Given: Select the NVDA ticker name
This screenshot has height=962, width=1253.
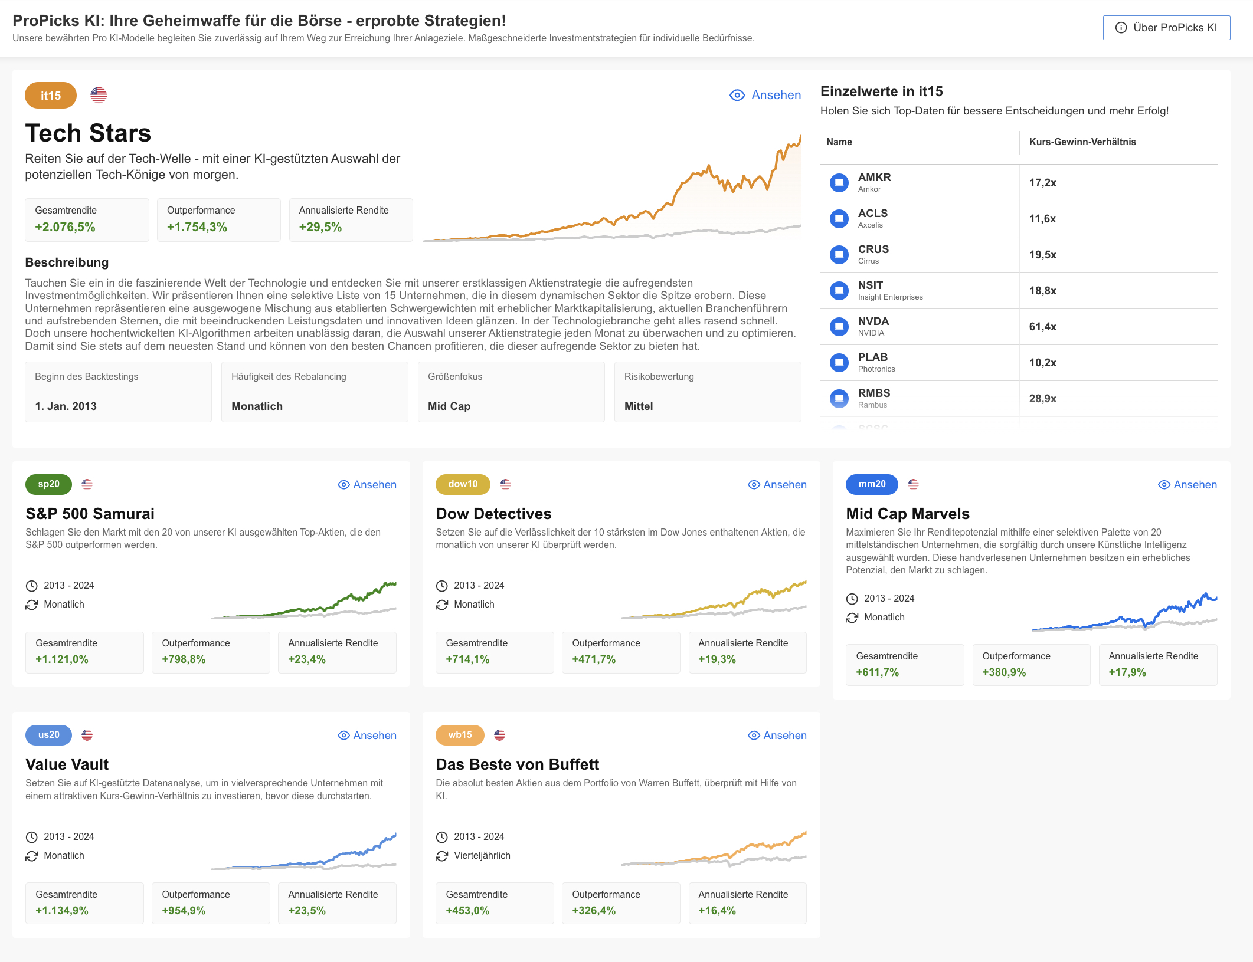Looking at the screenshot, I should coord(873,321).
